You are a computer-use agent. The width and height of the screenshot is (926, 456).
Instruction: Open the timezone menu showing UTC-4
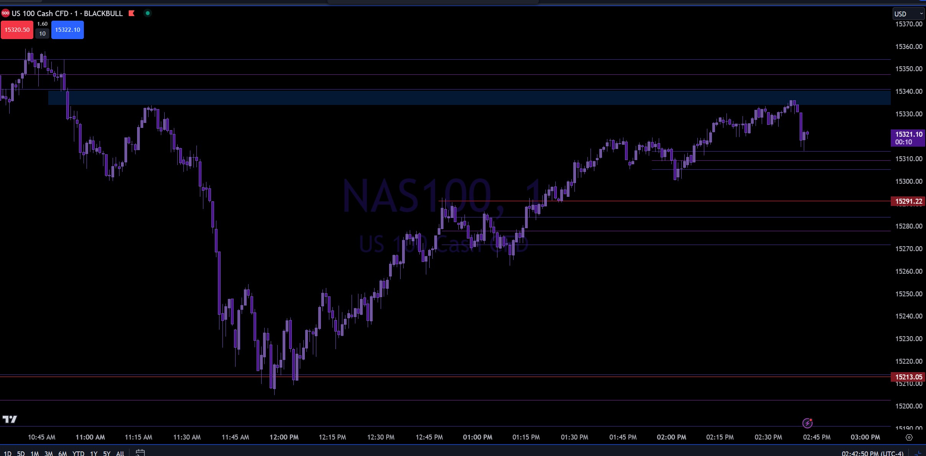coord(872,453)
